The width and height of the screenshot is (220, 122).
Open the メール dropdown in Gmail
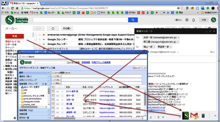[x=11, y=28]
